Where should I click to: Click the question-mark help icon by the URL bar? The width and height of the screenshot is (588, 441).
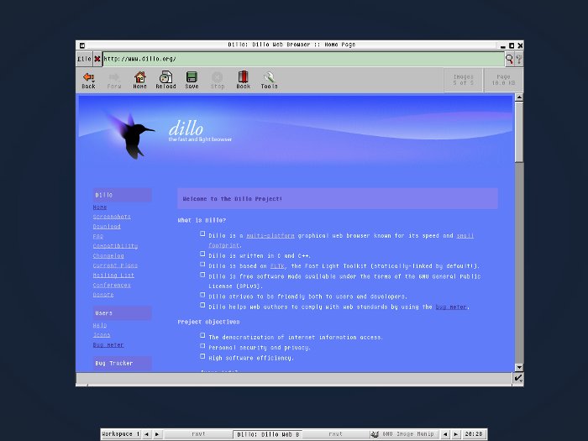pos(519,59)
